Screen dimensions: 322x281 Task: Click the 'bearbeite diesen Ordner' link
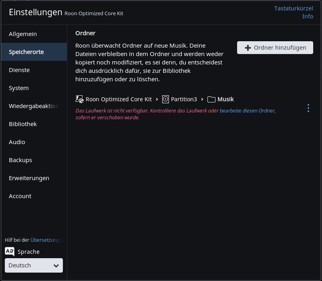click(x=247, y=110)
